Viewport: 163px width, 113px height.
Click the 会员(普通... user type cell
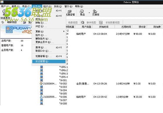click(83, 84)
